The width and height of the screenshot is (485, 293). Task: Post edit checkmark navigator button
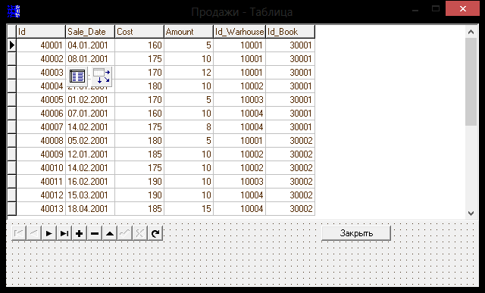coord(124,233)
